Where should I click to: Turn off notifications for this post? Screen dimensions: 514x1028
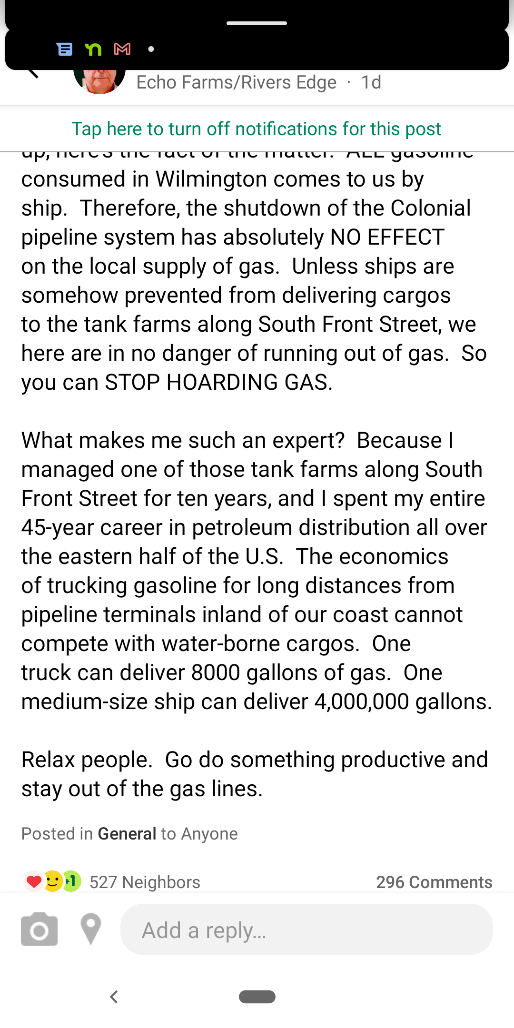257,129
